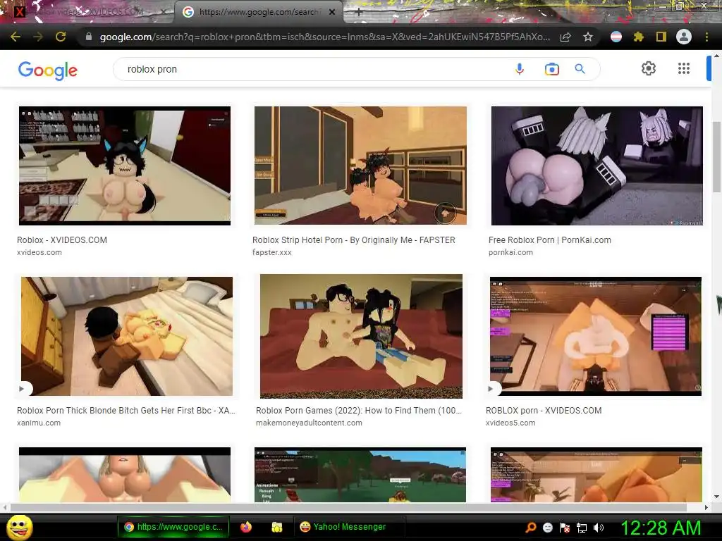722x541 pixels.
Task: Click the page vertical scrollbar thumb
Action: tap(716, 157)
